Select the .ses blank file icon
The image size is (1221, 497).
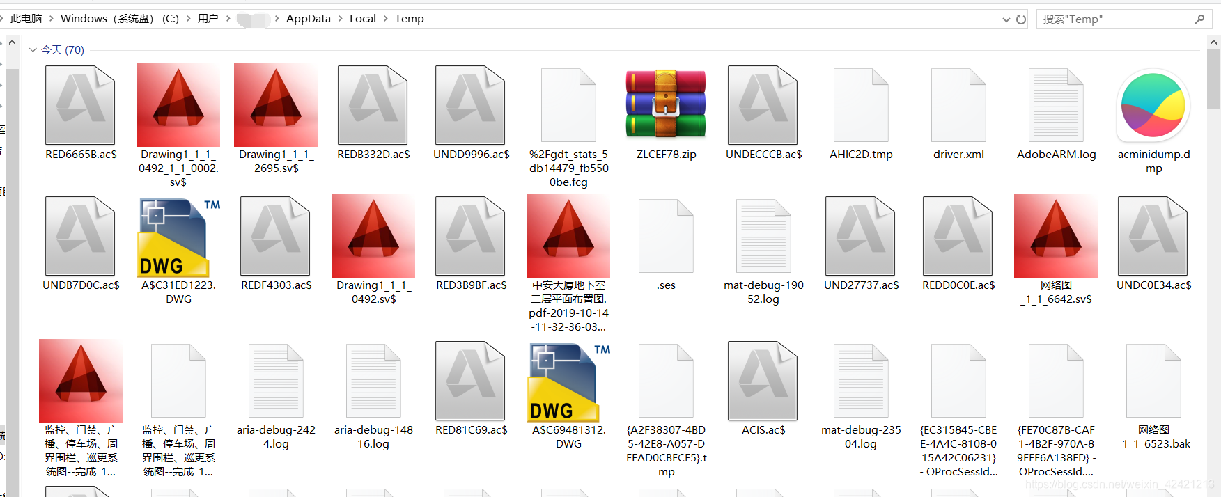coord(666,236)
